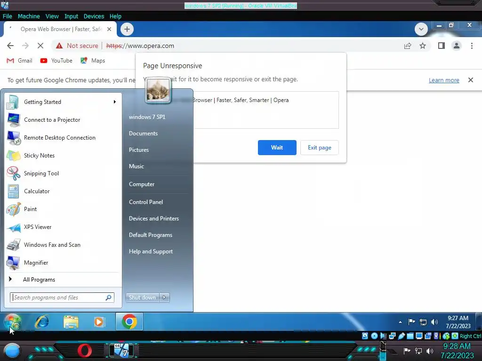This screenshot has width=482, height=361.
Task: Open Pictures from Start menu
Action: (139, 150)
